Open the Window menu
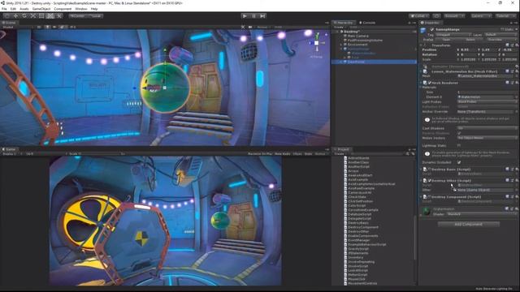The height and width of the screenshot is (292, 520). (x=81, y=9)
